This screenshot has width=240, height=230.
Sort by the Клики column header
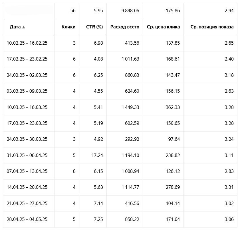[68, 27]
